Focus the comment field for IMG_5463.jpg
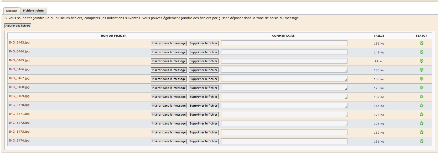Image resolution: width=441 pixels, height=157 pixels. (284, 43)
